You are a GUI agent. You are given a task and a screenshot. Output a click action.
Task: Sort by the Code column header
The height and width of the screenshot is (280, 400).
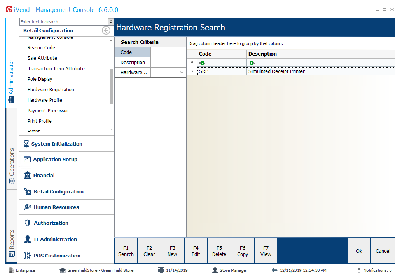pos(222,54)
